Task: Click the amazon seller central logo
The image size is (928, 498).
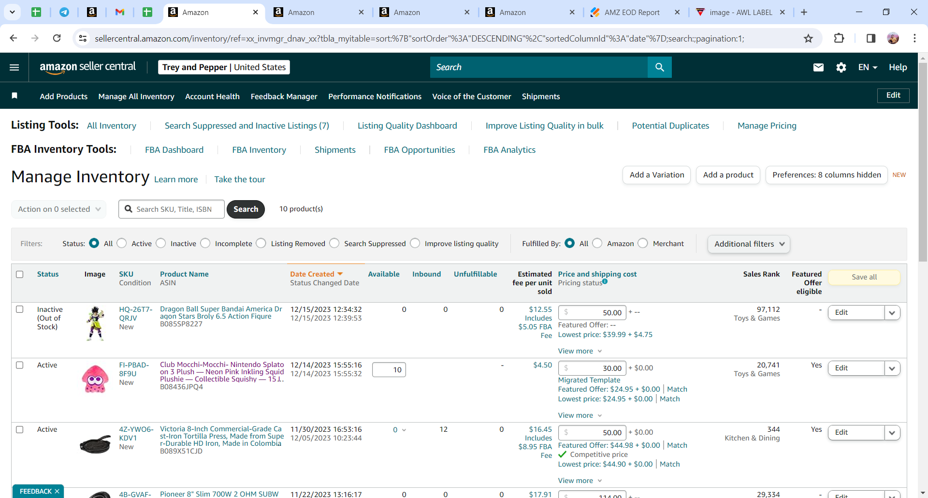Action: (87, 67)
